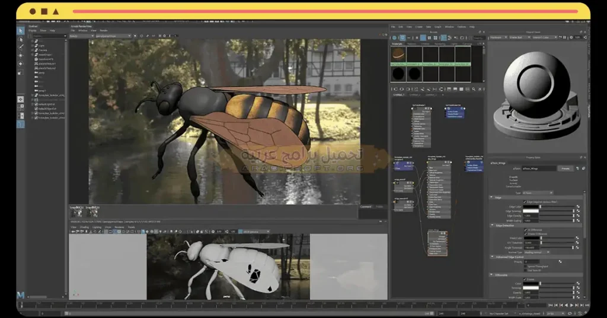
Task: Switch to the Materials tab in Hypershade browser
Action: click(397, 44)
